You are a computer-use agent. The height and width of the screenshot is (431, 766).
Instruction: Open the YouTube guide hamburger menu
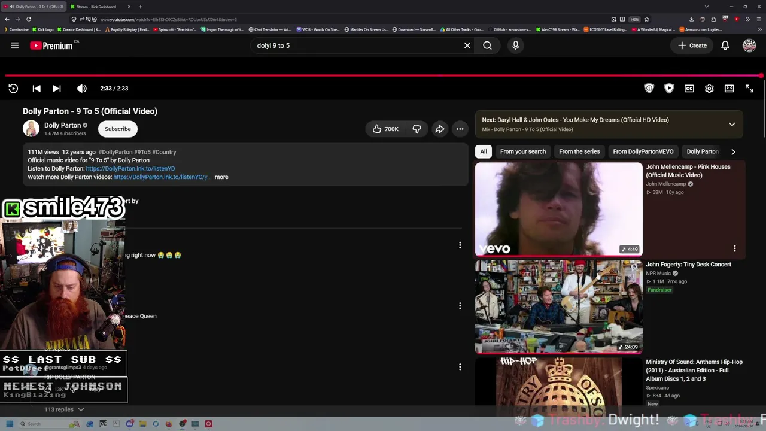(15, 45)
